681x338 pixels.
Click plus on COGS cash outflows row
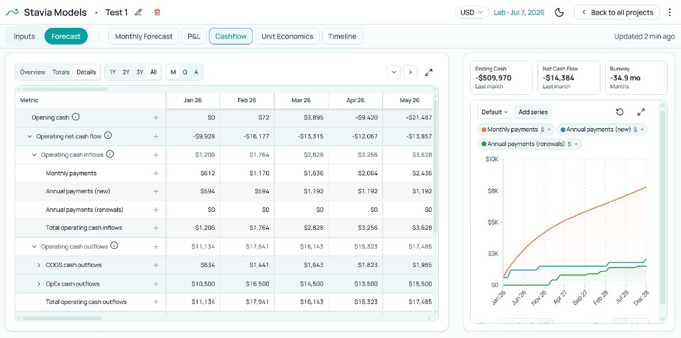click(156, 265)
